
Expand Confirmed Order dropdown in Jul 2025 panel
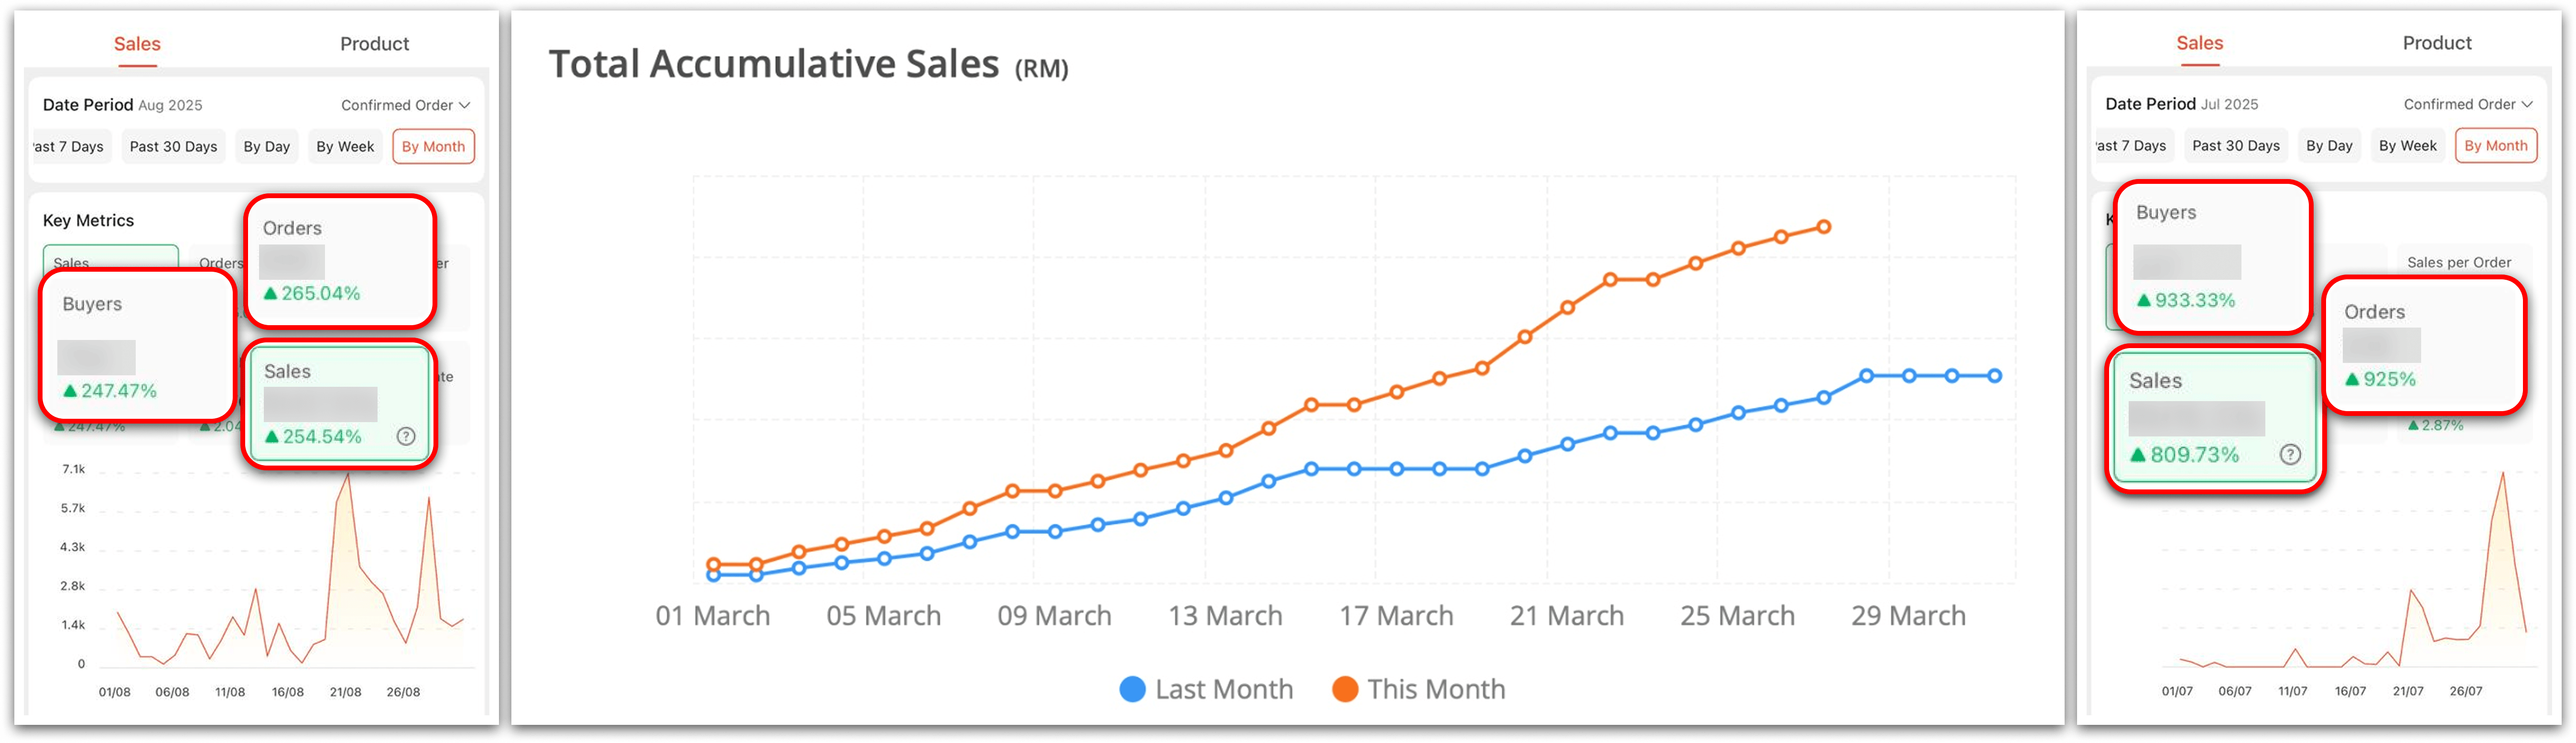(x=2467, y=104)
